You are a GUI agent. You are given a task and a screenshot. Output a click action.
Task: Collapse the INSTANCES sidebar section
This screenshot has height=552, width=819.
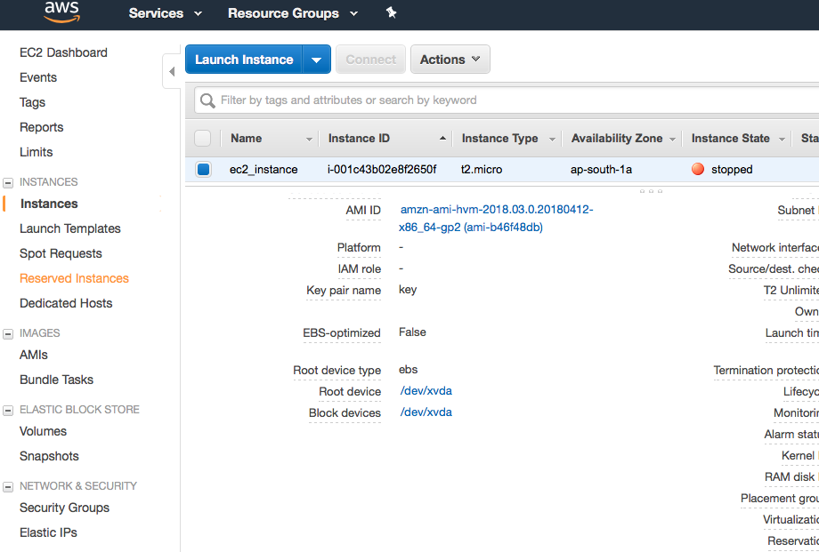8,182
